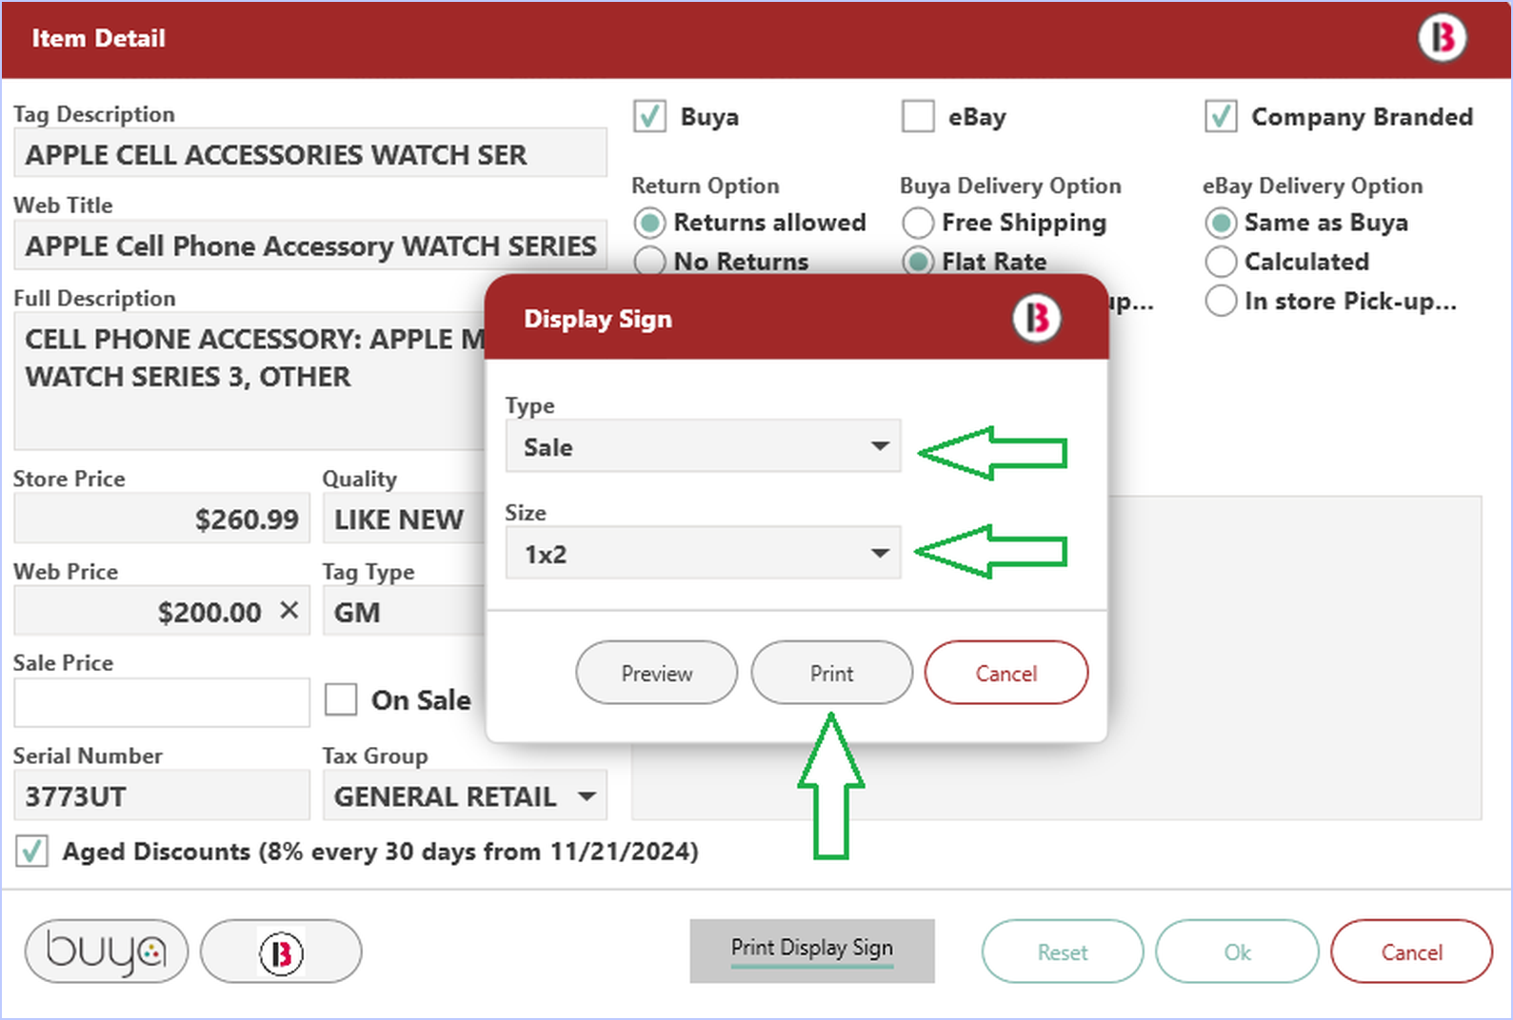The height and width of the screenshot is (1020, 1513).
Task: Open the Type dropdown showing Sale
Action: click(x=703, y=446)
